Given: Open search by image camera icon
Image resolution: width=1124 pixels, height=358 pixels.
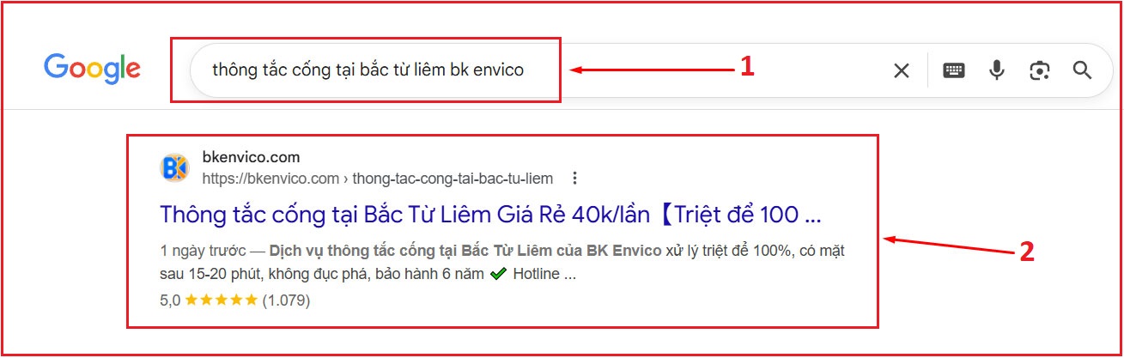Looking at the screenshot, I should click(x=1040, y=70).
